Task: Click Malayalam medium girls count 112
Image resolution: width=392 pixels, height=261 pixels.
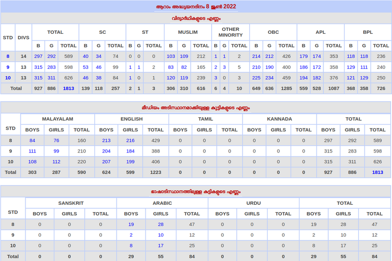Action: 56,161
